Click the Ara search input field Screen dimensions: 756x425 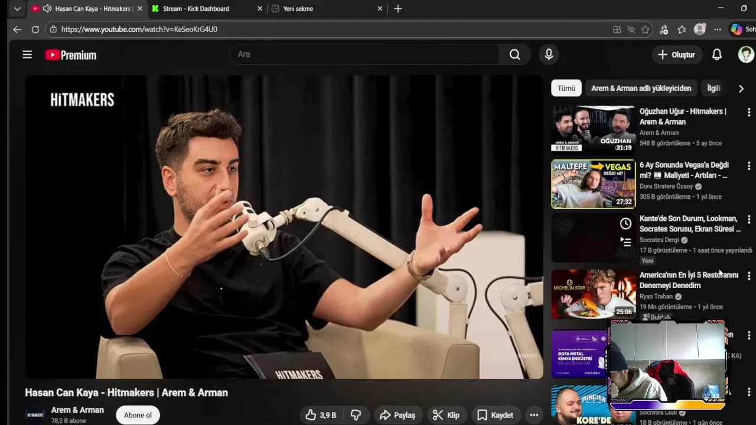pos(364,54)
